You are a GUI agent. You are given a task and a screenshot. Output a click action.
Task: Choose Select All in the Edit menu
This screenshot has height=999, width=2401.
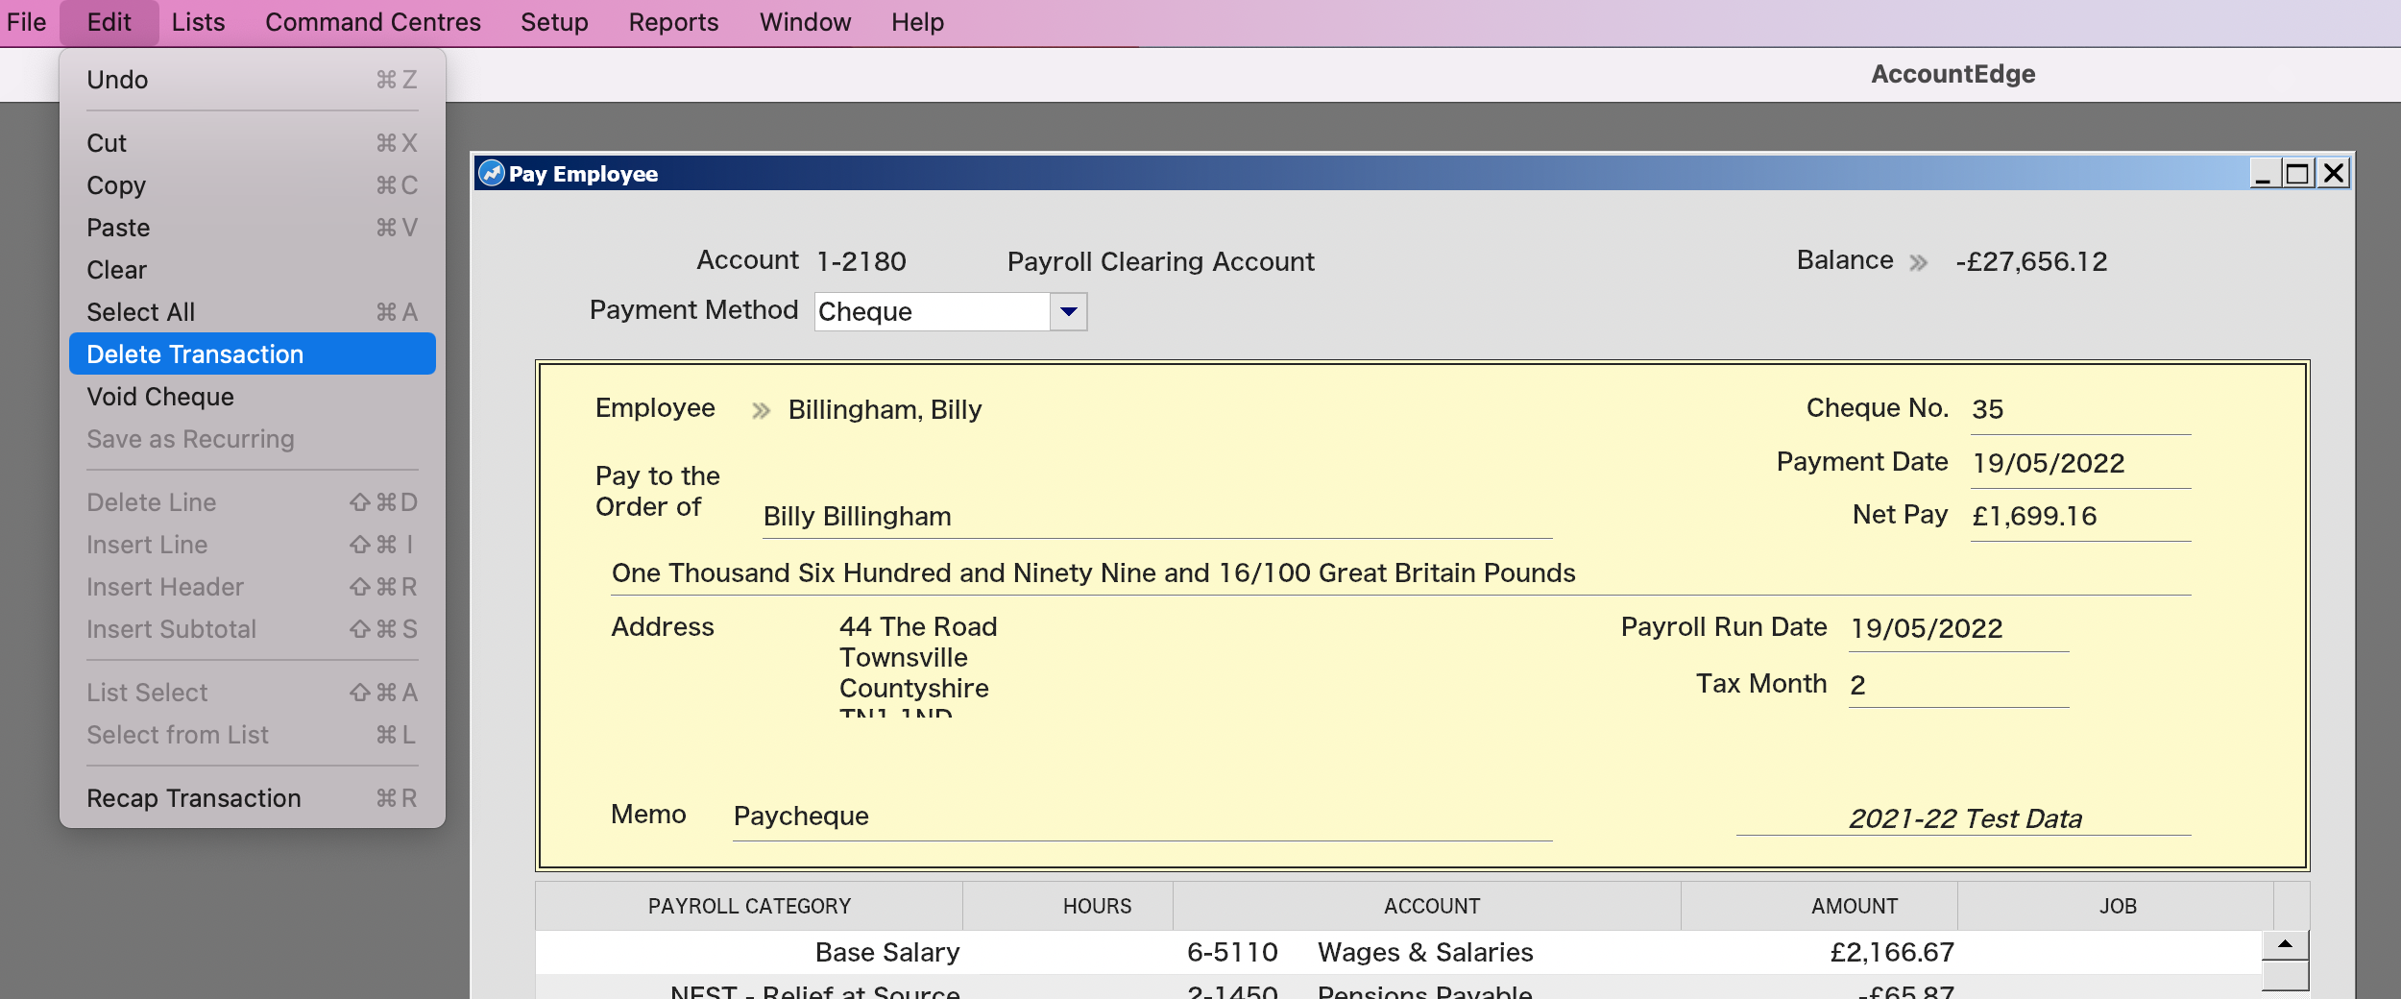coord(253,312)
